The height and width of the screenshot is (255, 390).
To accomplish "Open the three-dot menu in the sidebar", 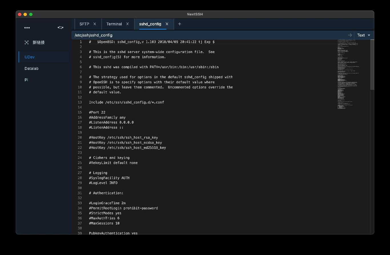I will pos(27,28).
